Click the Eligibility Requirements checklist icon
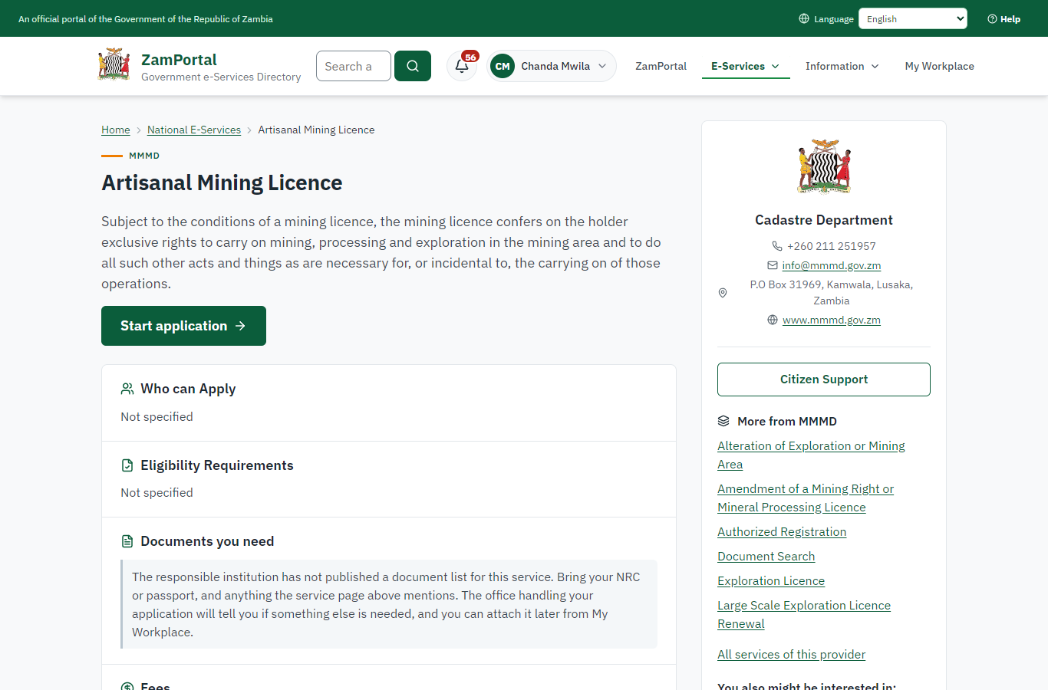Screen dimensions: 1048x690 point(127,465)
